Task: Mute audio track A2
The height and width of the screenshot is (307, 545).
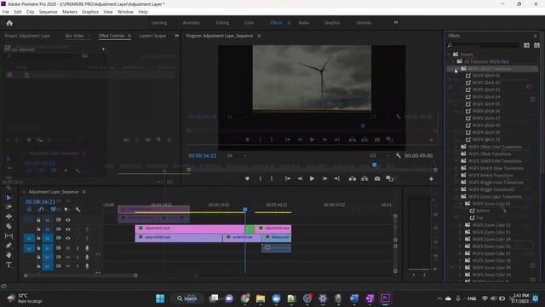Action: click(x=68, y=258)
